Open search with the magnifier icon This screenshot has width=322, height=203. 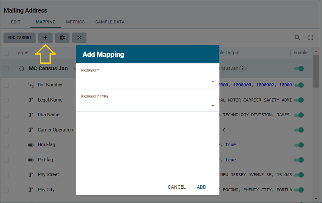pos(298,38)
